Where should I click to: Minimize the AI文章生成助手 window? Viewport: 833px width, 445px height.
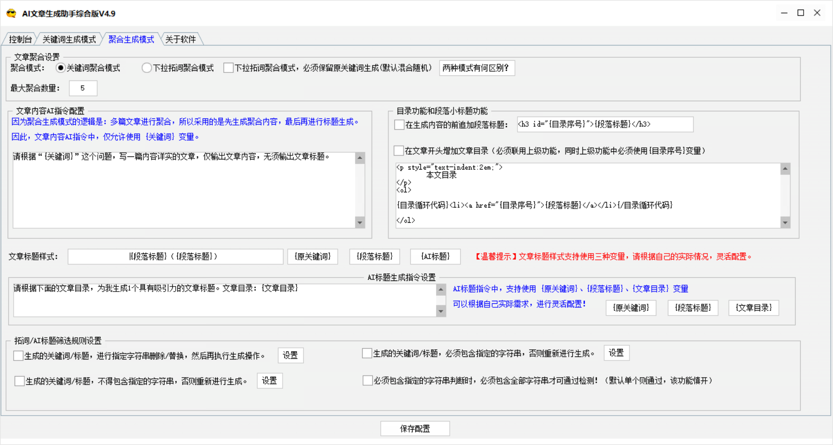click(784, 13)
